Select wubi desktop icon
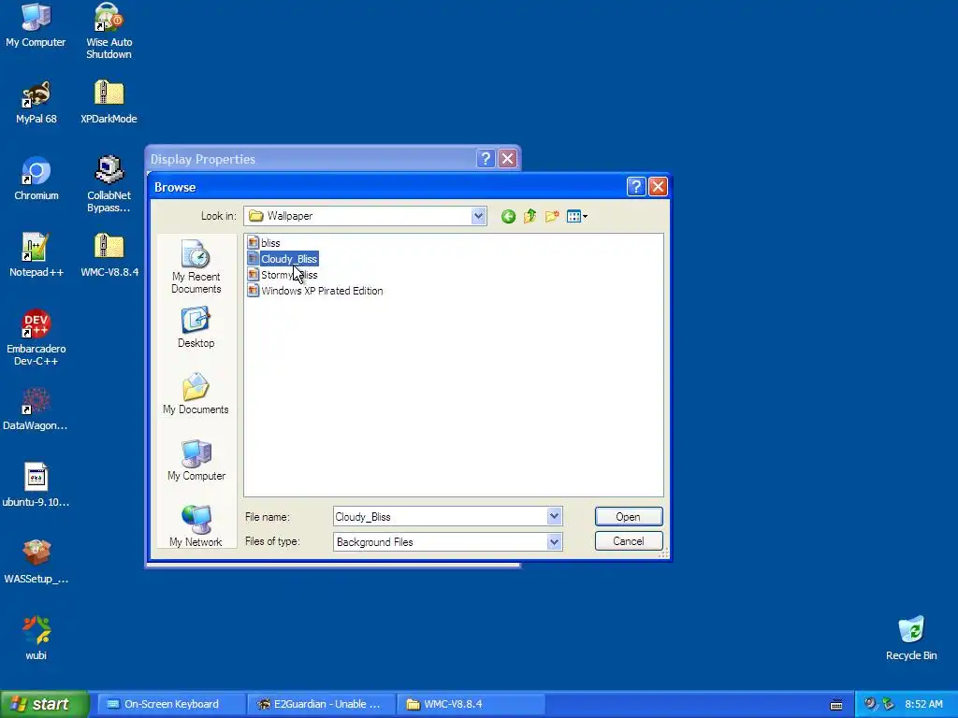The height and width of the screenshot is (718, 958). pos(36,639)
